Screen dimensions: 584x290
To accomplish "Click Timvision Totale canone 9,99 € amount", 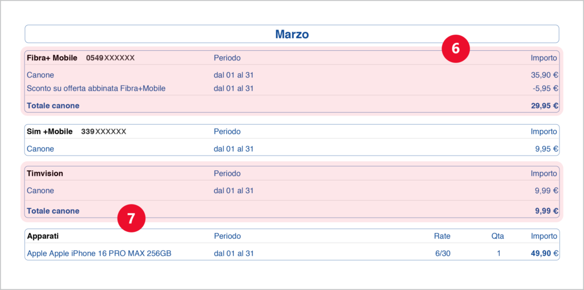I will 547,211.
